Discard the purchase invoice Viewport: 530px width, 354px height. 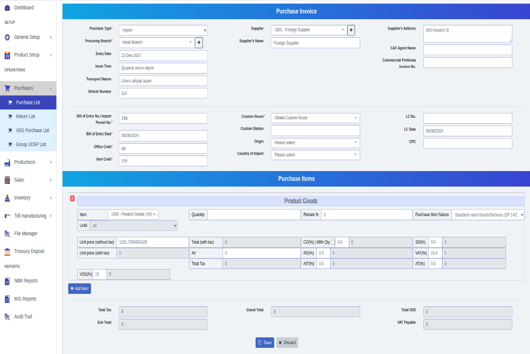point(287,343)
